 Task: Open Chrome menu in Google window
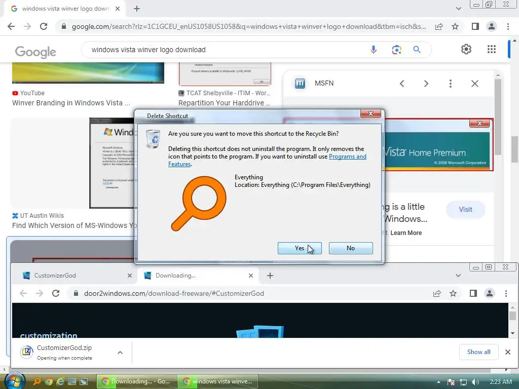click(x=508, y=26)
